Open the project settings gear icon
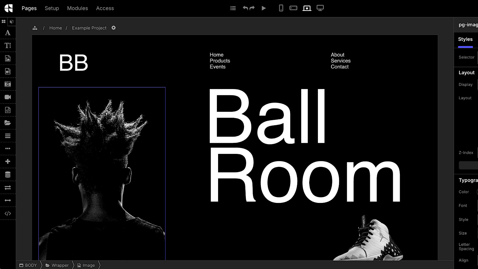This screenshot has height=269, width=478. (114, 28)
